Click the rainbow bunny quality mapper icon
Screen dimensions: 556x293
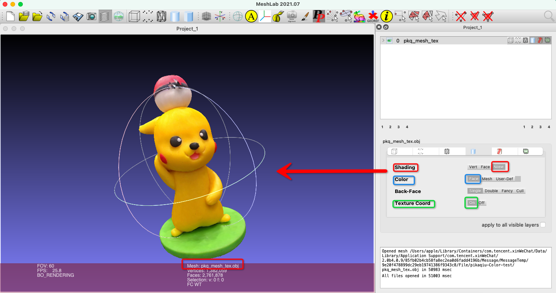(359, 16)
